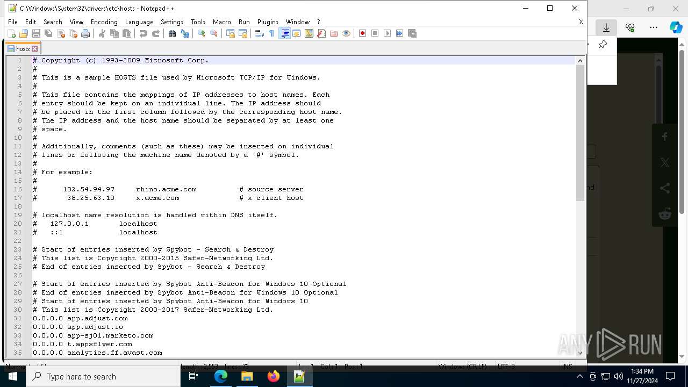Toggle synchronize vertical scrolling
This screenshot has width=688, height=387.
click(231, 33)
